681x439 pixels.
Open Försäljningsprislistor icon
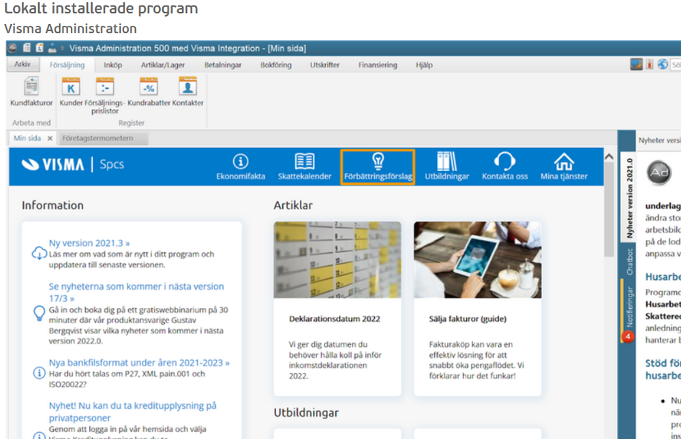click(x=104, y=88)
